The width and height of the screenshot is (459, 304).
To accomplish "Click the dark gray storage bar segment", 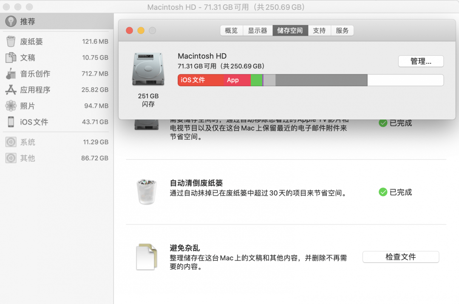I will [x=321, y=80].
